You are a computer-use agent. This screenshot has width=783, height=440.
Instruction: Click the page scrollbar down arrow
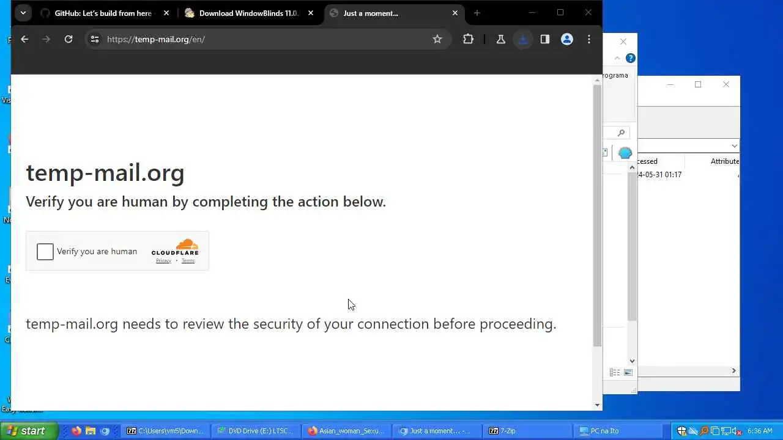point(598,405)
